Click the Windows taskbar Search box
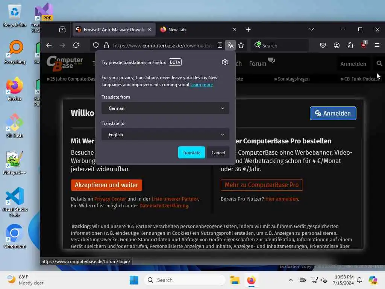385x289 pixels. [184, 280]
